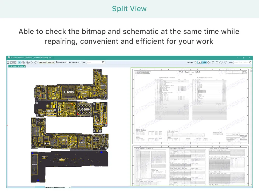Click the Prev pin button
259x196 pixels.
[x=42, y=62]
